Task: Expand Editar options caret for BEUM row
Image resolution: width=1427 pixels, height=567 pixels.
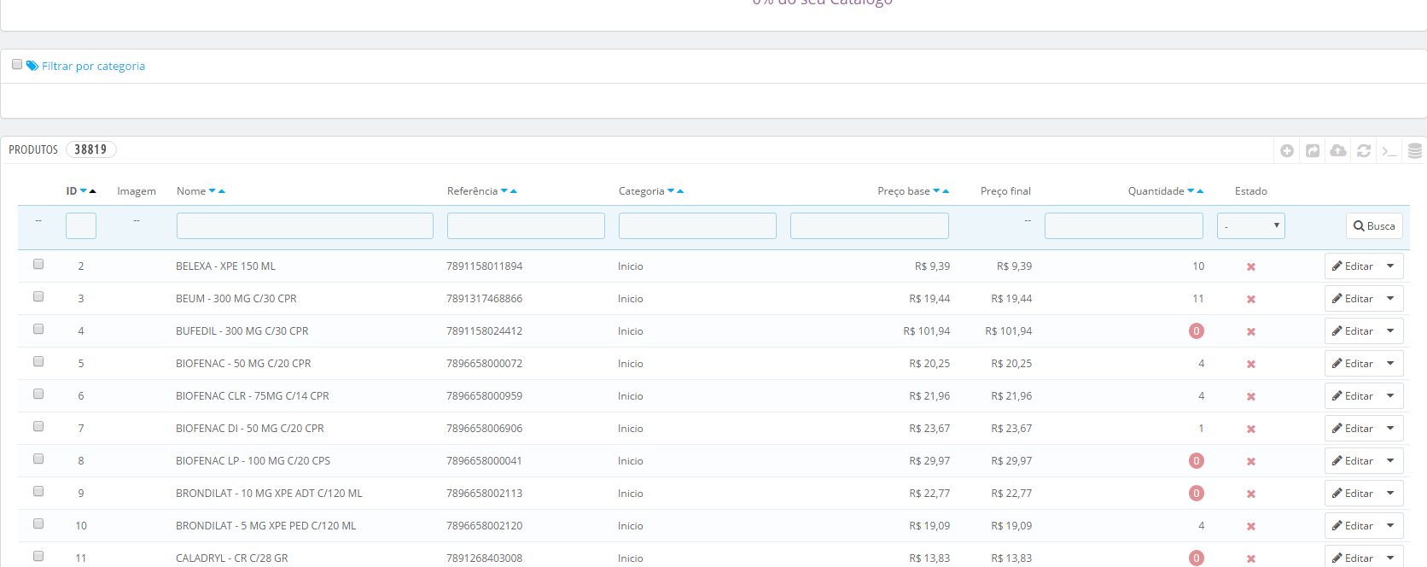Action: 1390,299
